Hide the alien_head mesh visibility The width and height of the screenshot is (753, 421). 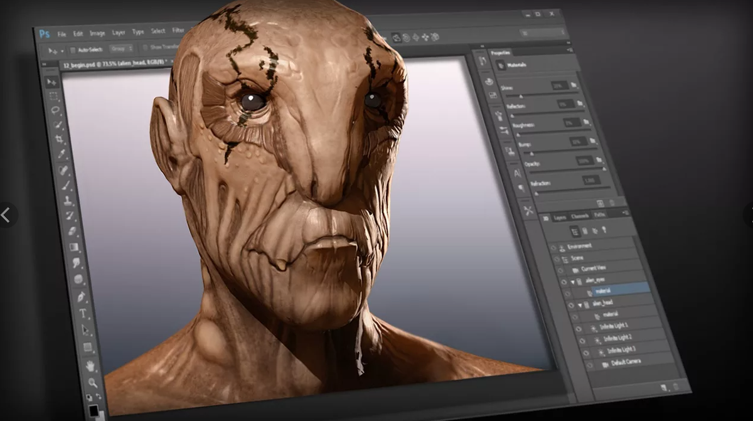click(x=571, y=306)
